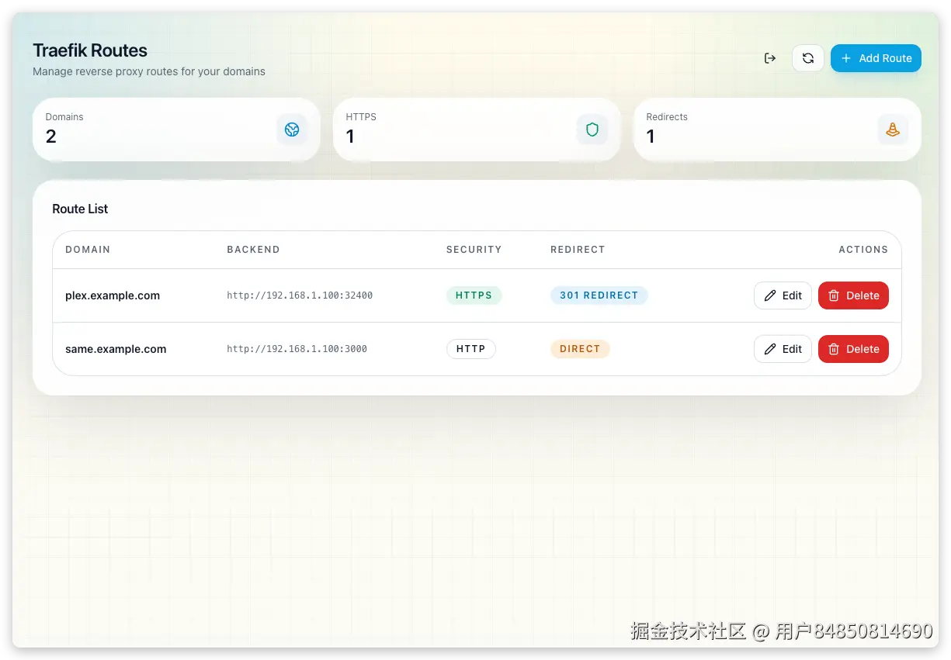Click the logout icon near top right

pyautogui.click(x=769, y=57)
